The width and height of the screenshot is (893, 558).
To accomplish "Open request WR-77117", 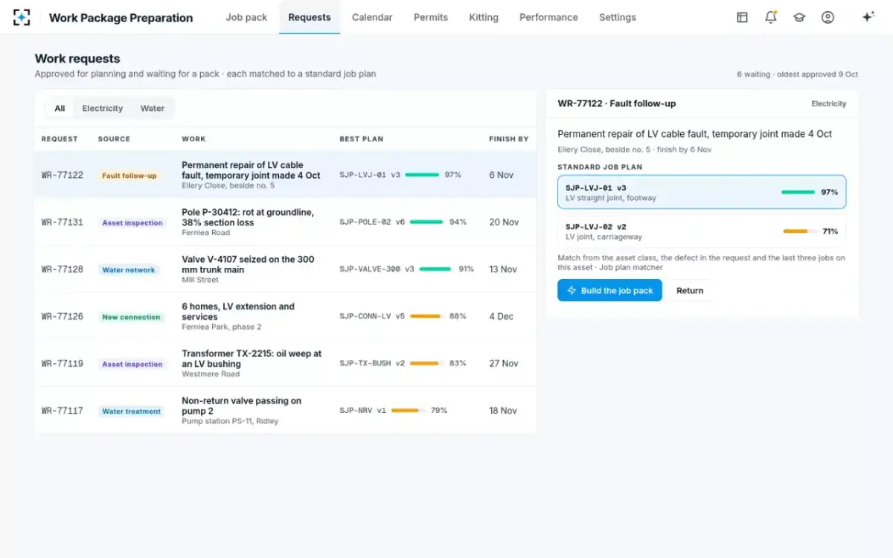I will (x=285, y=410).
